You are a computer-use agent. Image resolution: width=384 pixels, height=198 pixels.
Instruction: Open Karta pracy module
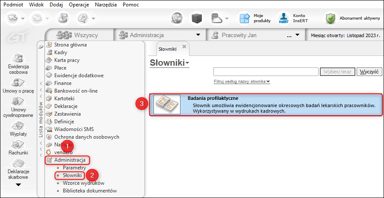coord(67,60)
